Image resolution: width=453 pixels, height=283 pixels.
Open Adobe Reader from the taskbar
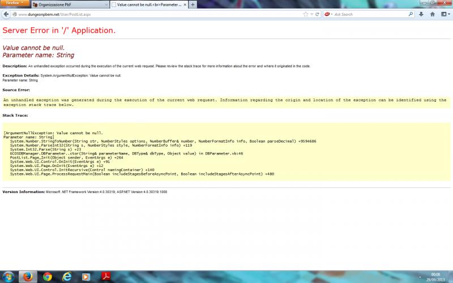point(105,277)
